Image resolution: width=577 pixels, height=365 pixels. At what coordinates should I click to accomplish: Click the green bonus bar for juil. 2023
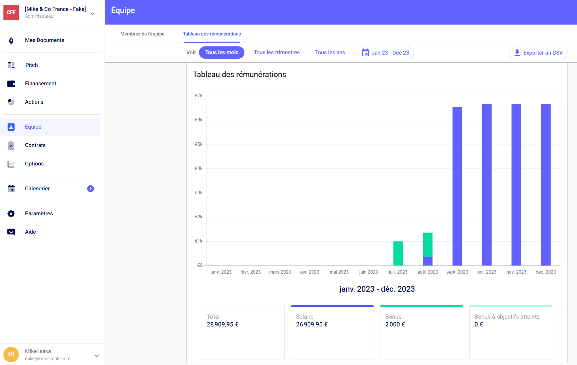[x=398, y=253]
